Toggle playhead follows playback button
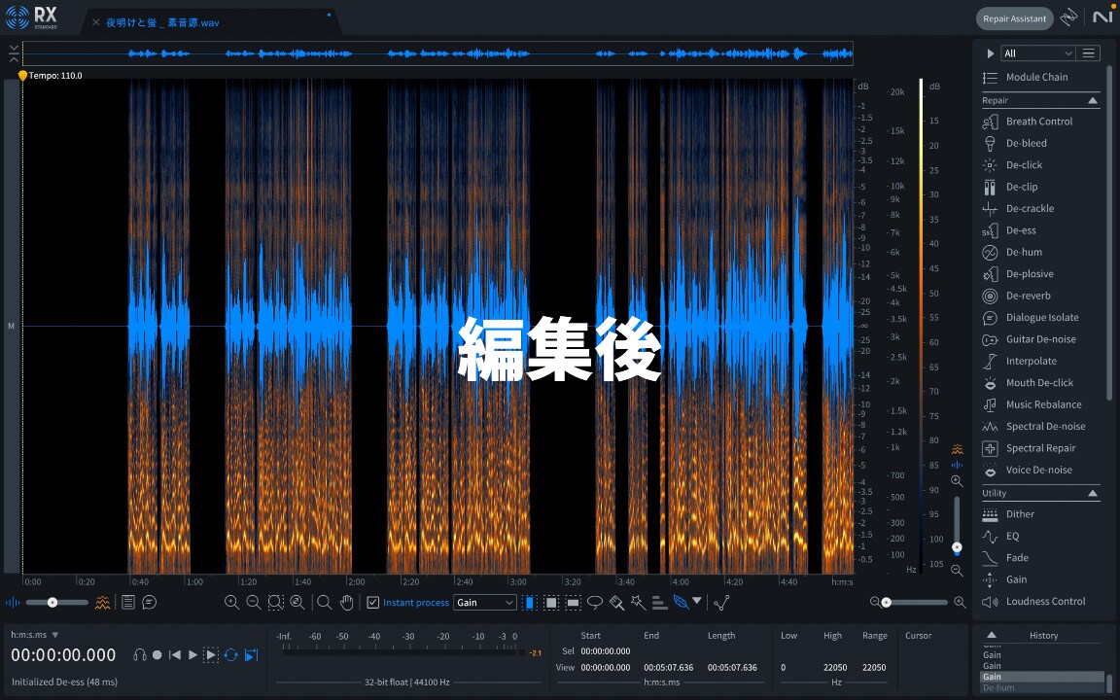The height and width of the screenshot is (700, 1120). 252,655
